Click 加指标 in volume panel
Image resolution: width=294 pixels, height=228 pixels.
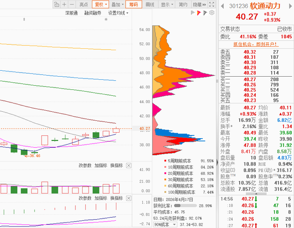click(x=101, y=166)
